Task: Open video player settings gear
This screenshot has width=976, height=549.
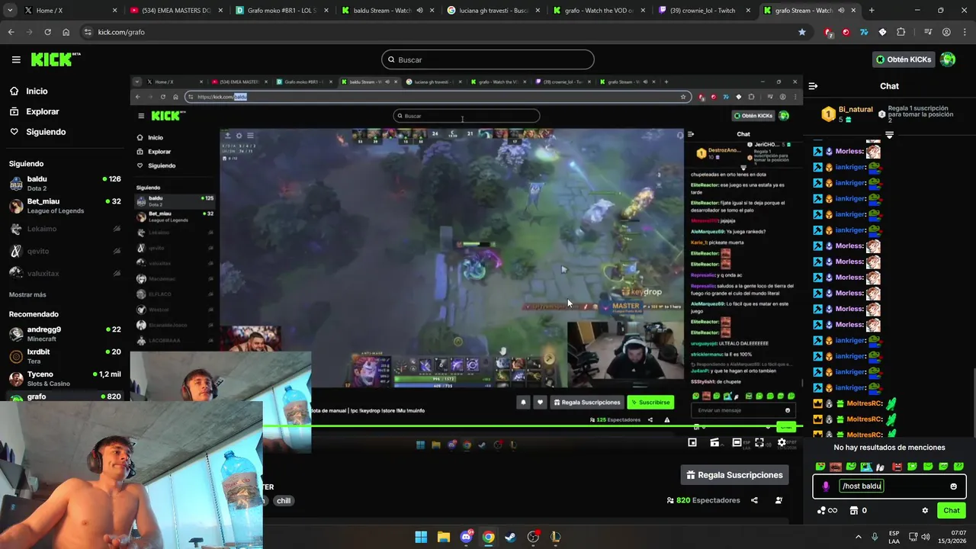Action: pyautogui.click(x=782, y=442)
